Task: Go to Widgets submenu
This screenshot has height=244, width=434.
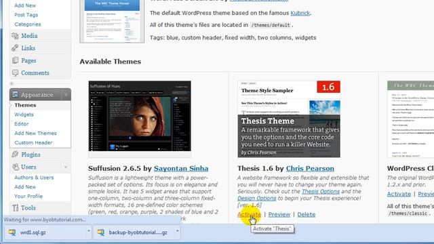Action: 24,115
